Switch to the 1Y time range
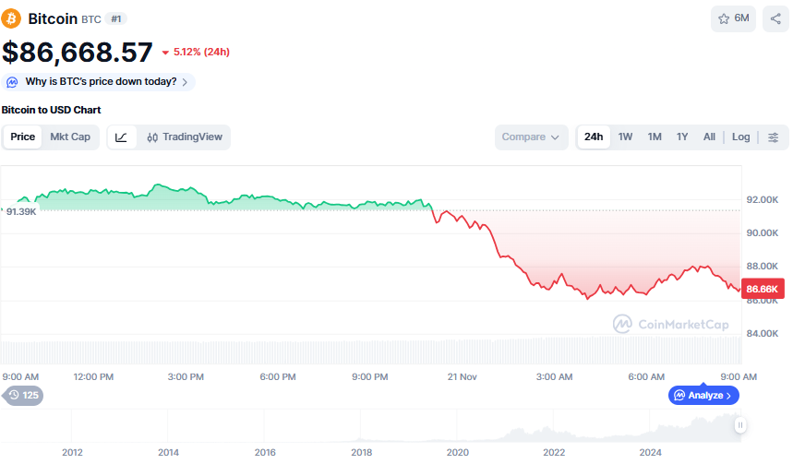 click(682, 137)
